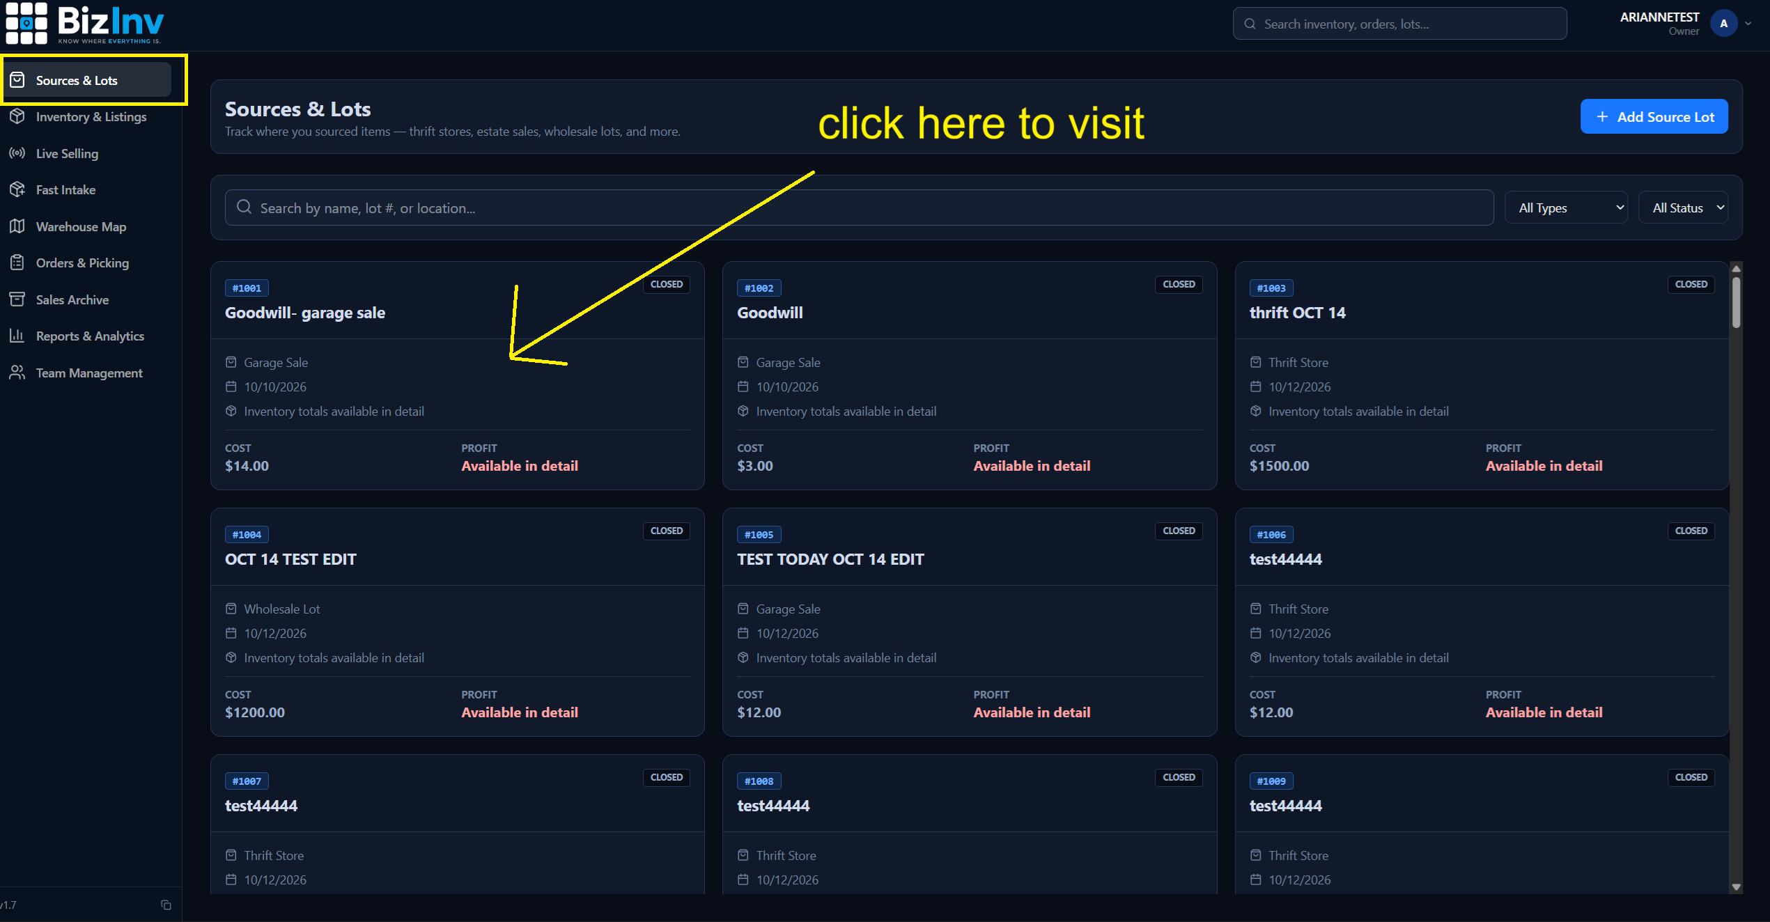Click the lot list vertical scrollbar thumb
The image size is (1770, 922).
tap(1736, 302)
